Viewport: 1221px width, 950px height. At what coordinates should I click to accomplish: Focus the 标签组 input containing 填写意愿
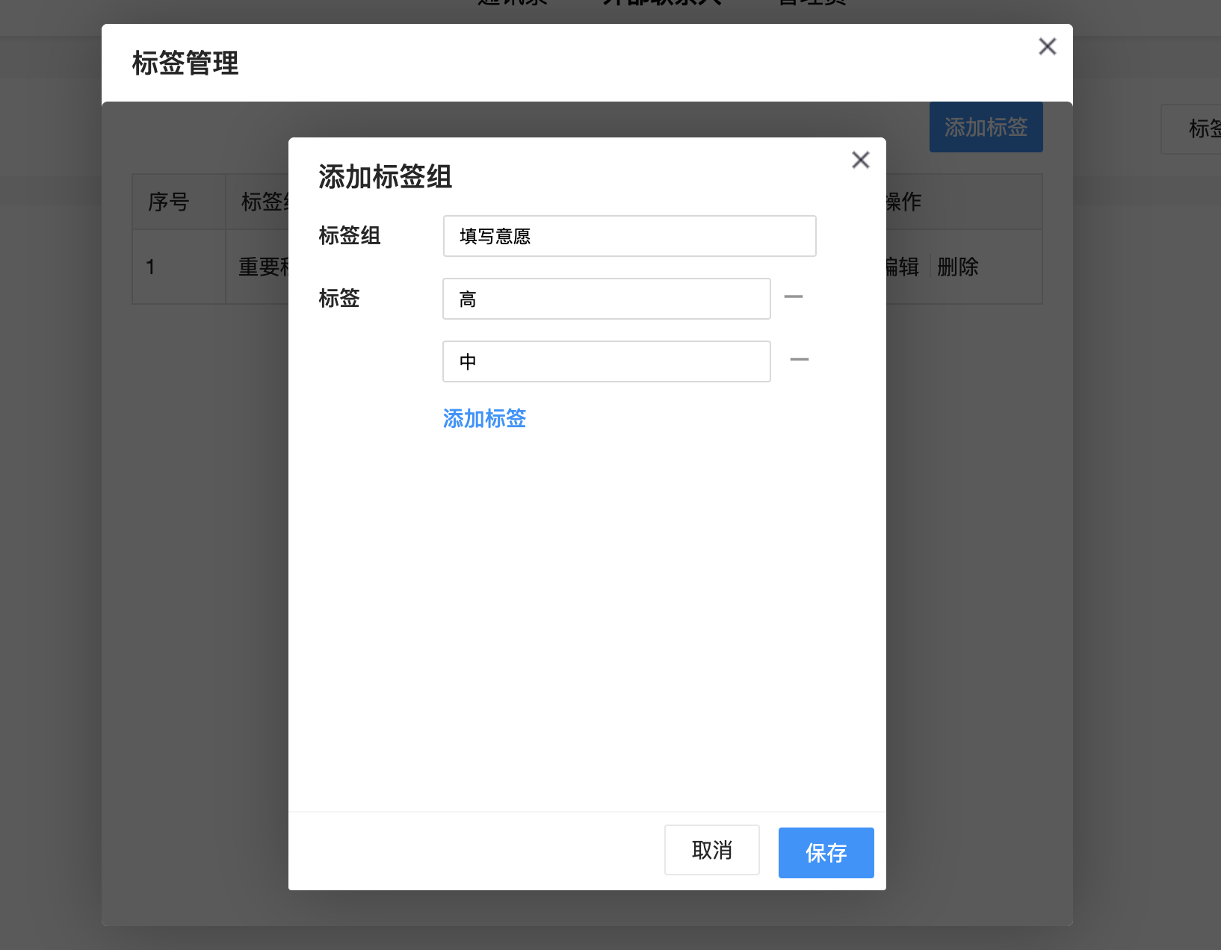coord(630,236)
